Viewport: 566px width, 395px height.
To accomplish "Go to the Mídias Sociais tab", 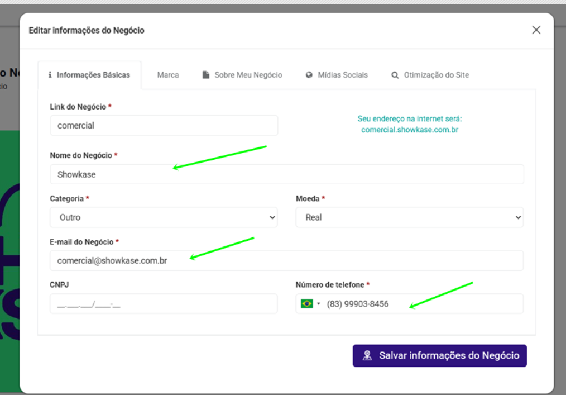I will (337, 75).
